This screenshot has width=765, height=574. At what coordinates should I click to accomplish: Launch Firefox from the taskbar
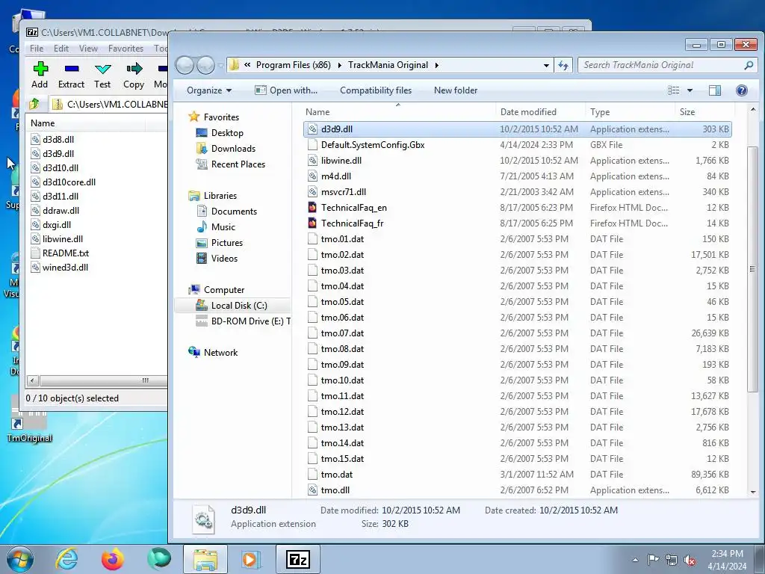point(113,559)
